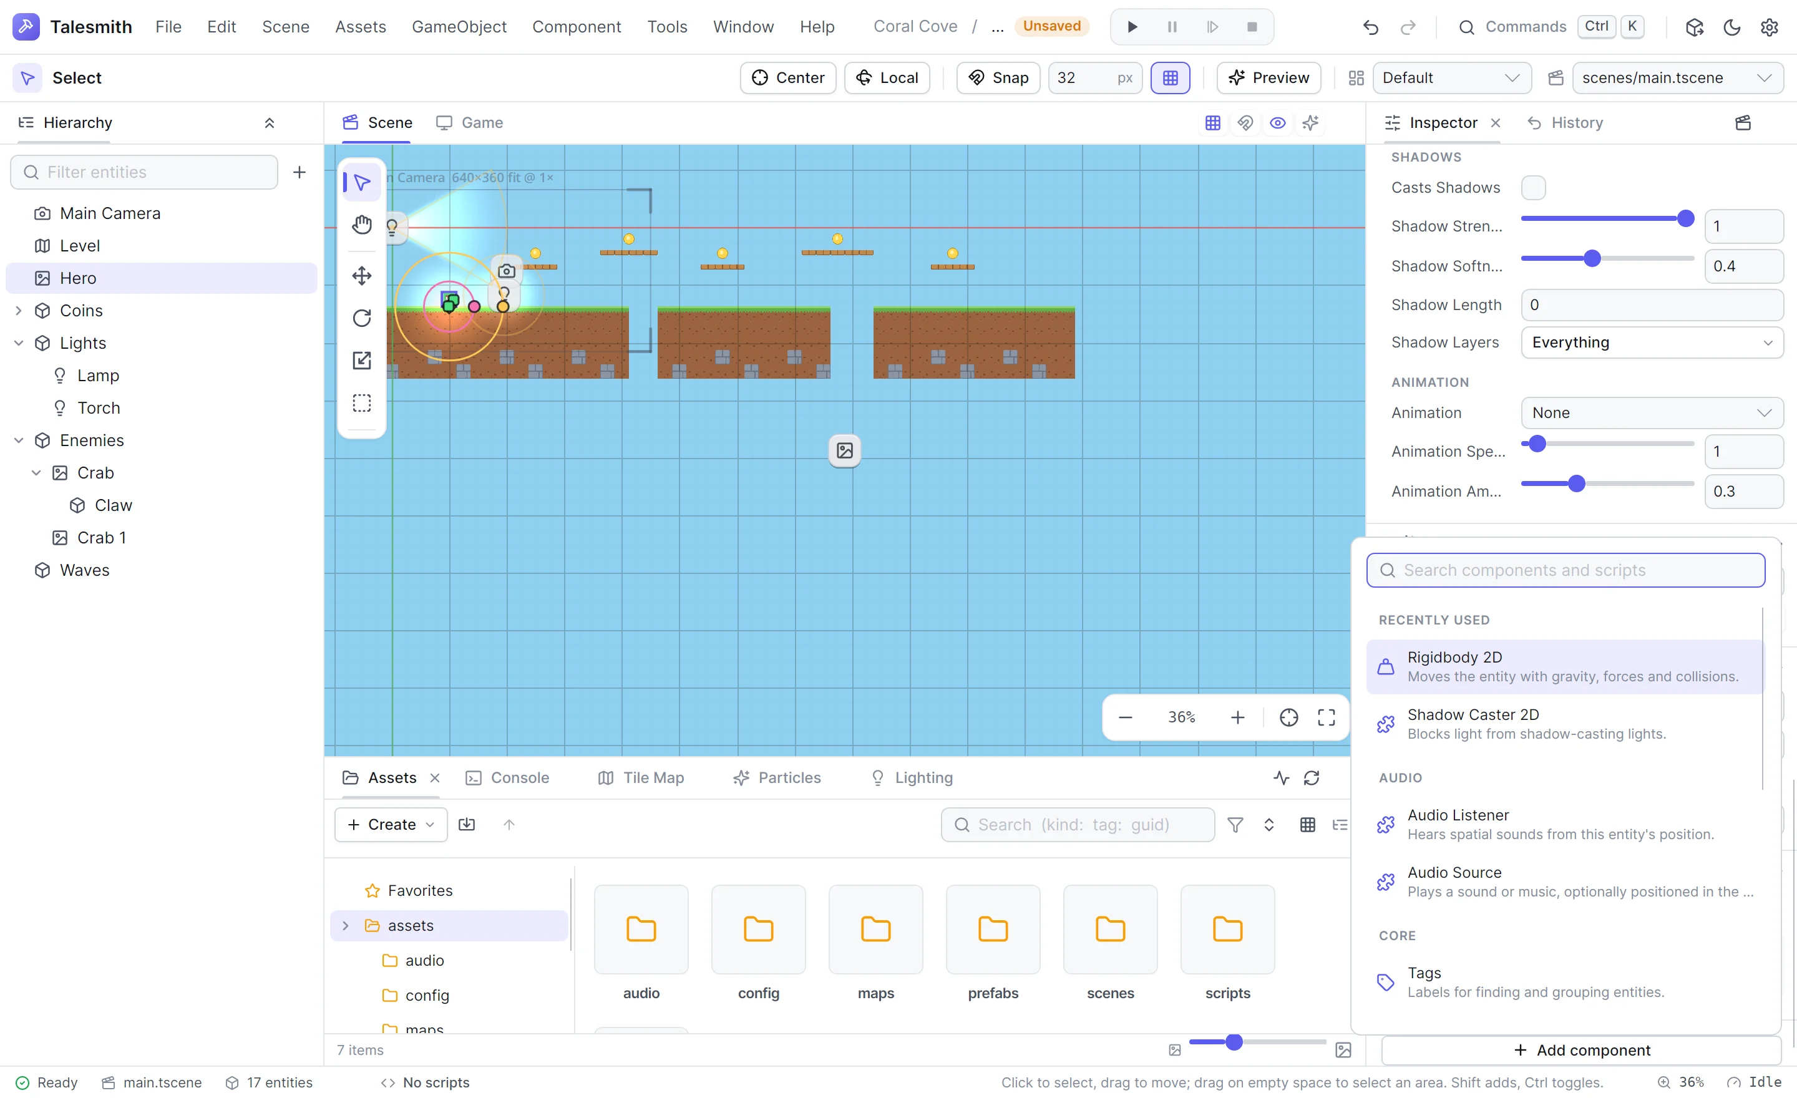Expand the Coins entity
1797x1098 pixels.
pyautogui.click(x=19, y=311)
